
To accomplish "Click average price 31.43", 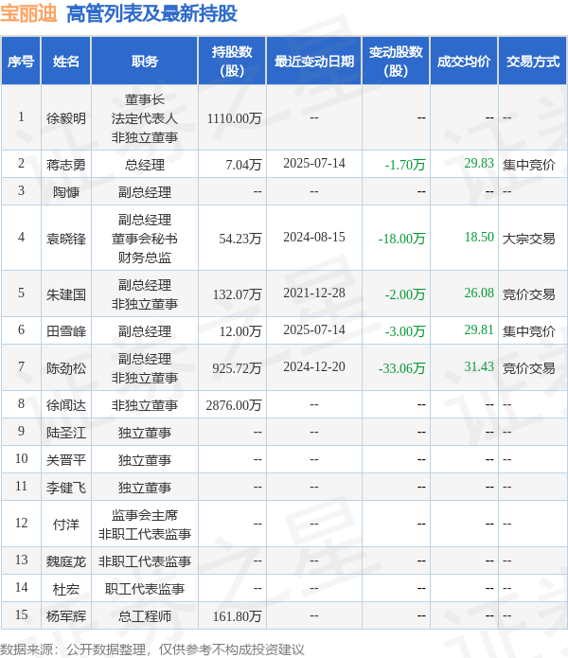I will click(x=479, y=366).
